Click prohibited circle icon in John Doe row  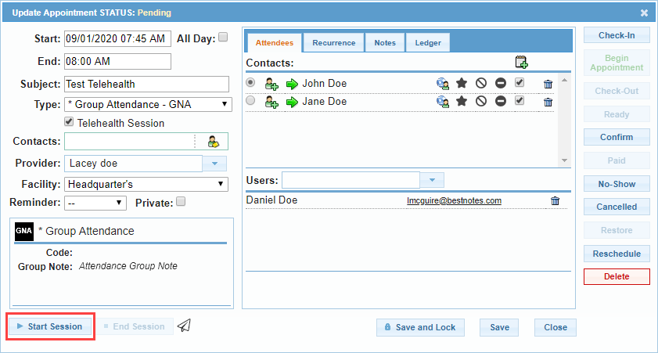(x=481, y=83)
